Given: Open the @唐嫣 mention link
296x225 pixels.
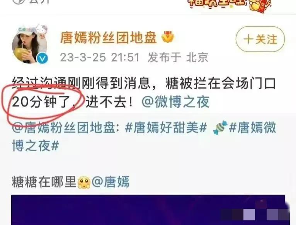Looking at the screenshot, I should tap(111, 182).
